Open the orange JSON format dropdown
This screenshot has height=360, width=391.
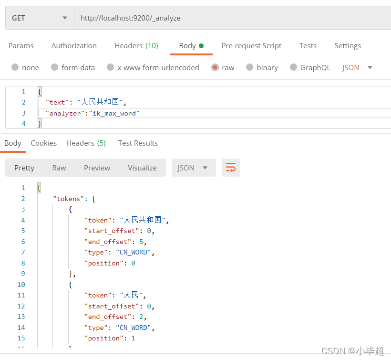click(x=357, y=67)
